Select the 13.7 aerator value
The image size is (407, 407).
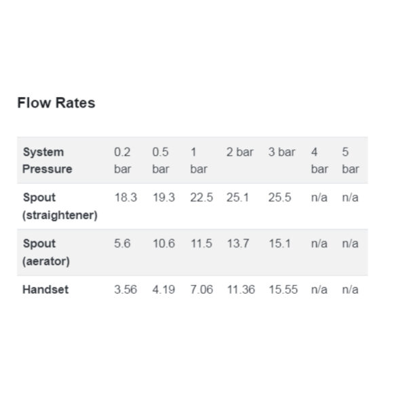[238, 244]
